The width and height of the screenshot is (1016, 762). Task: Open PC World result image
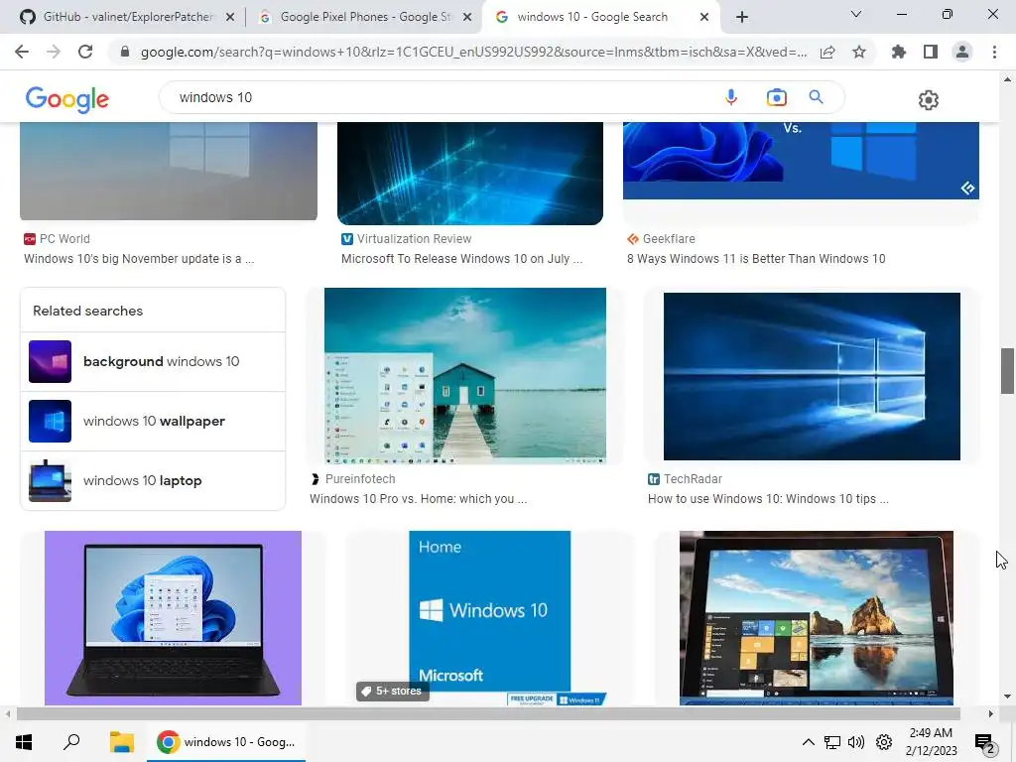[x=169, y=171]
